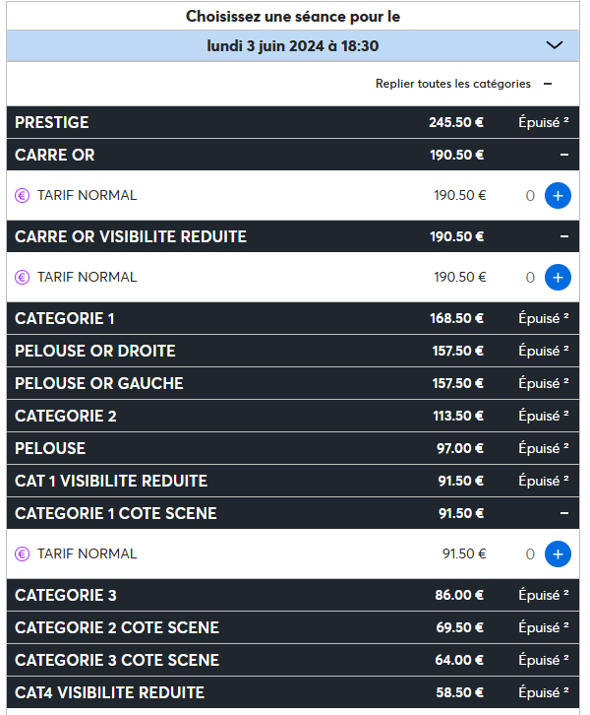
Task: Select the PELOUSE OR GAUCHE row
Action: (293, 383)
